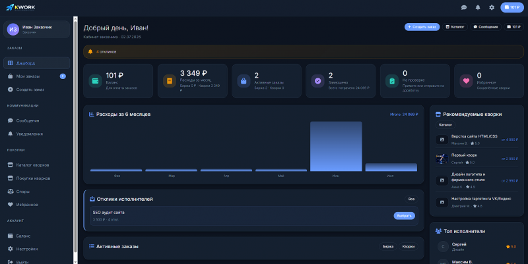Click the Все button in Отклики исполнителей
Viewport: 528px width, 264px height.
(411, 199)
